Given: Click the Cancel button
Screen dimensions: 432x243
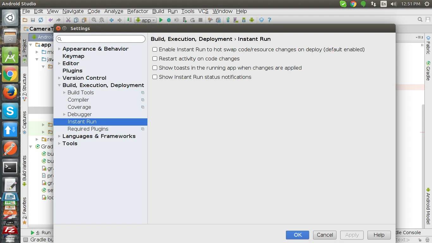Looking at the screenshot, I should point(325,235).
